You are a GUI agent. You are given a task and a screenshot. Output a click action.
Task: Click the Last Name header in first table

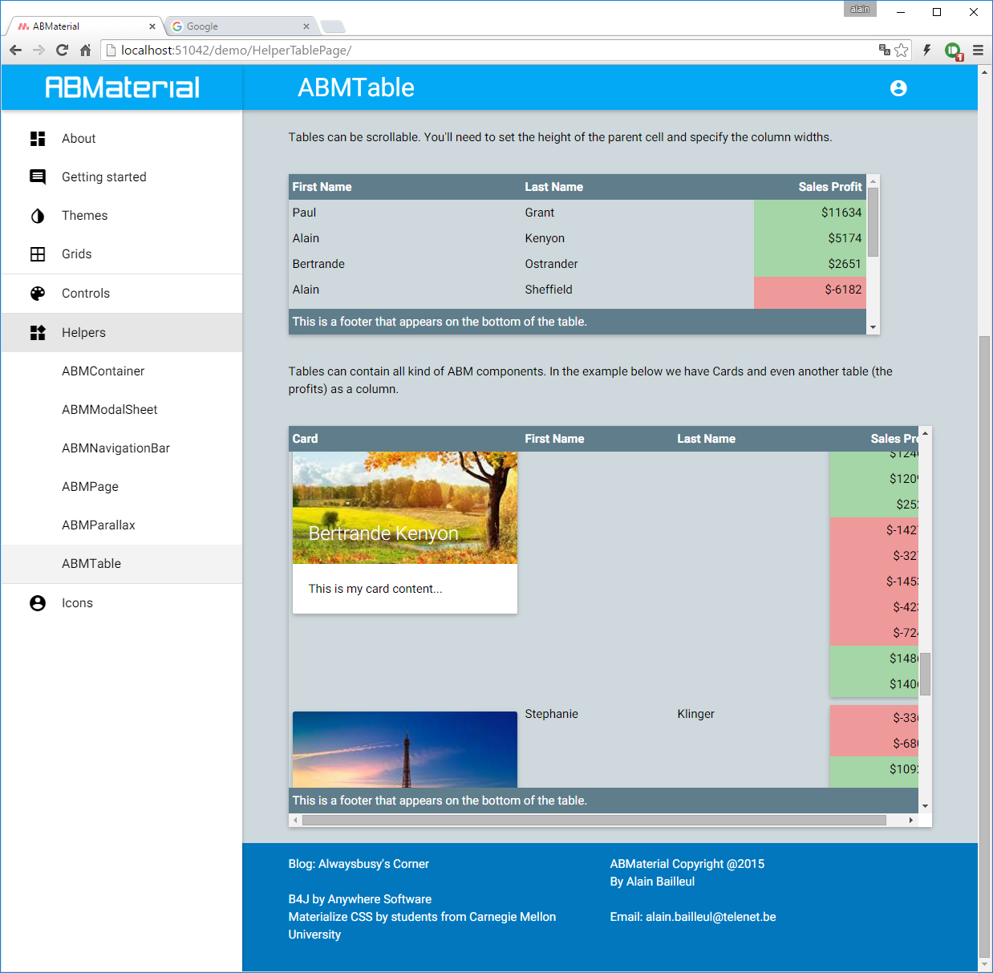pyautogui.click(x=553, y=187)
